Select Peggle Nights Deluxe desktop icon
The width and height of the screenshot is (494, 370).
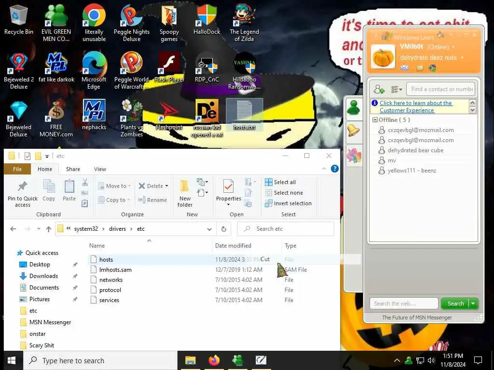coord(132,23)
